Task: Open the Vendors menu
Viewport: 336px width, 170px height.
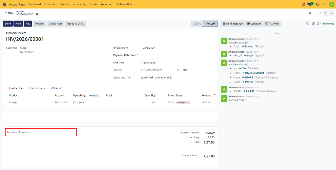Action: click(65, 4)
